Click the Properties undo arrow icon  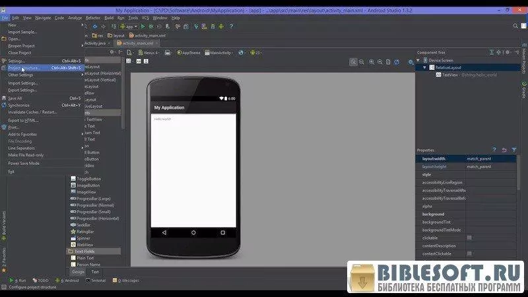(504, 150)
